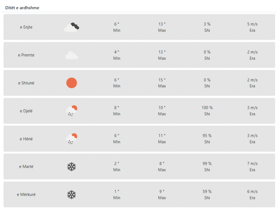
Task: Click the overcast cloud icon for e Premte
Action: click(x=72, y=55)
